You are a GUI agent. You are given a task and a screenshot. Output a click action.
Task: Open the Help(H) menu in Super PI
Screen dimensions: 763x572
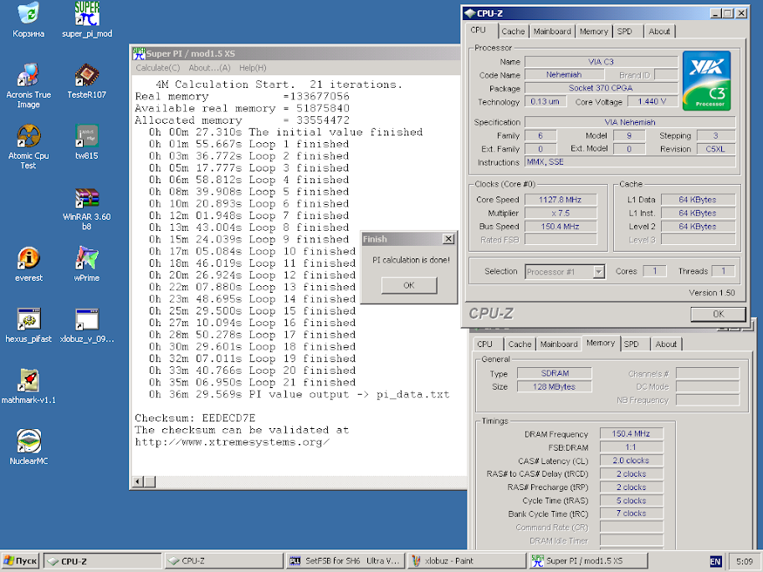coord(253,68)
